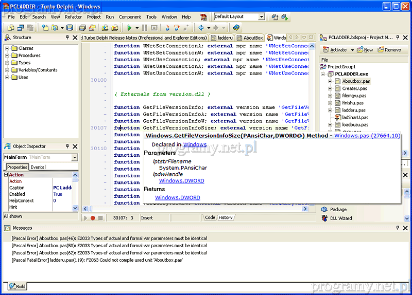Switch to the Events tab

tap(37, 167)
